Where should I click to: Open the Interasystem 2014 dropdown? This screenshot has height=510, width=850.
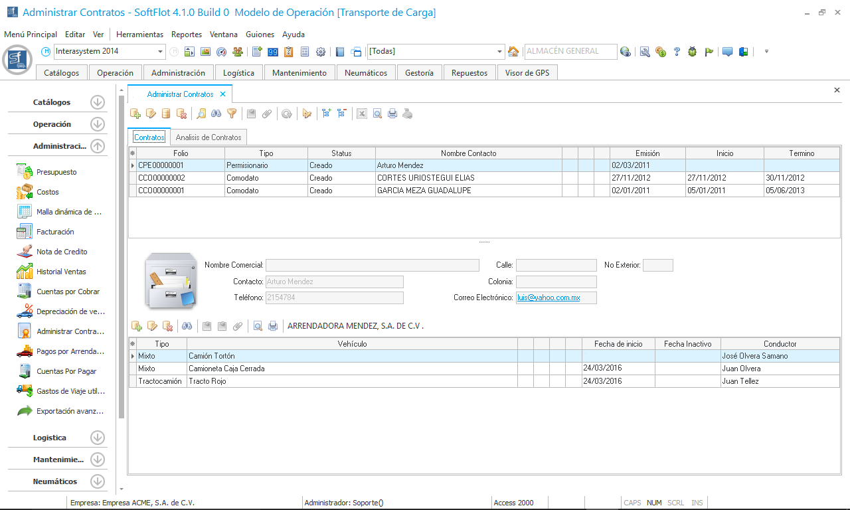pos(161,52)
